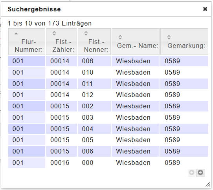The width and height of the screenshot is (213, 190).
Task: Select row with Zähler 00015 Nenner 003
Action: 108,117
